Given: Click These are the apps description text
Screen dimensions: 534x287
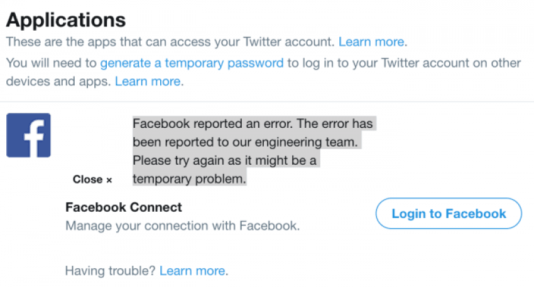Looking at the screenshot, I should [x=170, y=42].
